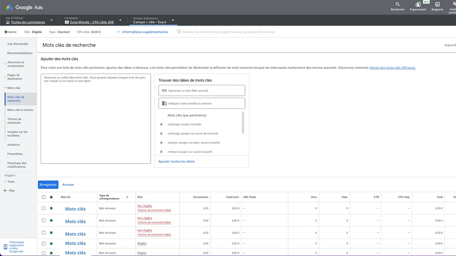Screen dimensions: 456x256
Task: Collapse the Mots clés sidebar section
Action: tap(5, 88)
